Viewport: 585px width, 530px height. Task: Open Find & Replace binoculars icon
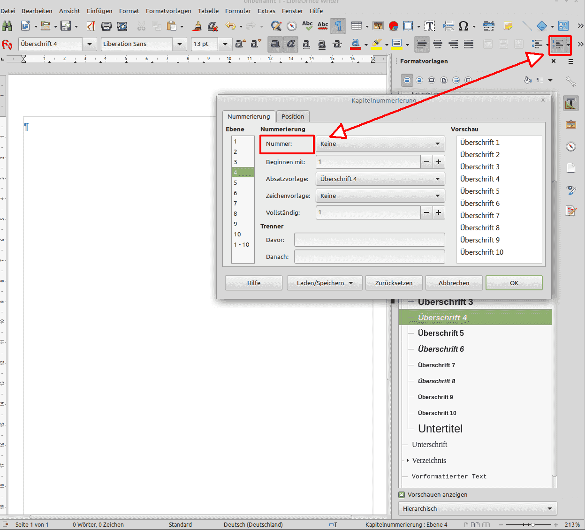pyautogui.click(x=7, y=26)
